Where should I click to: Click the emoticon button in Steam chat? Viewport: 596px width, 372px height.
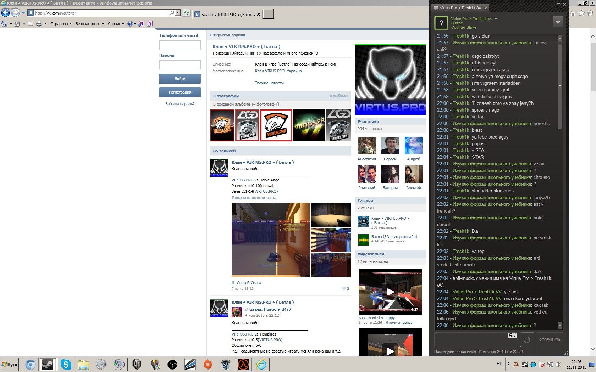527,340
